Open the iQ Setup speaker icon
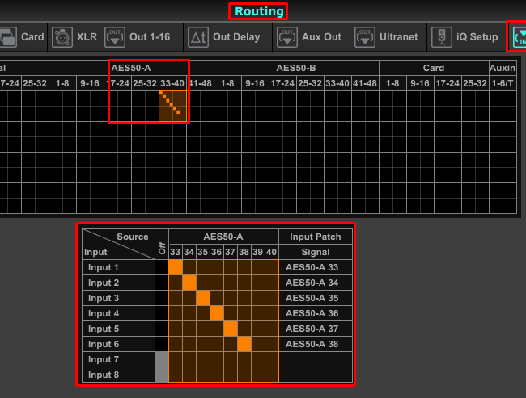 442,37
